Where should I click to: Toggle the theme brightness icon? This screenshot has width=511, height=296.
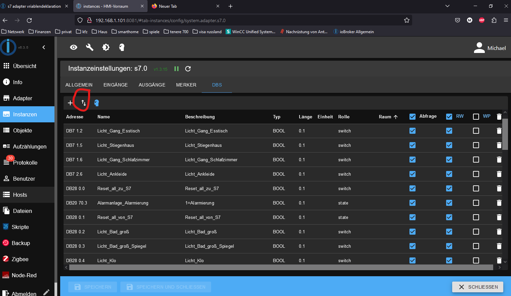tap(106, 47)
